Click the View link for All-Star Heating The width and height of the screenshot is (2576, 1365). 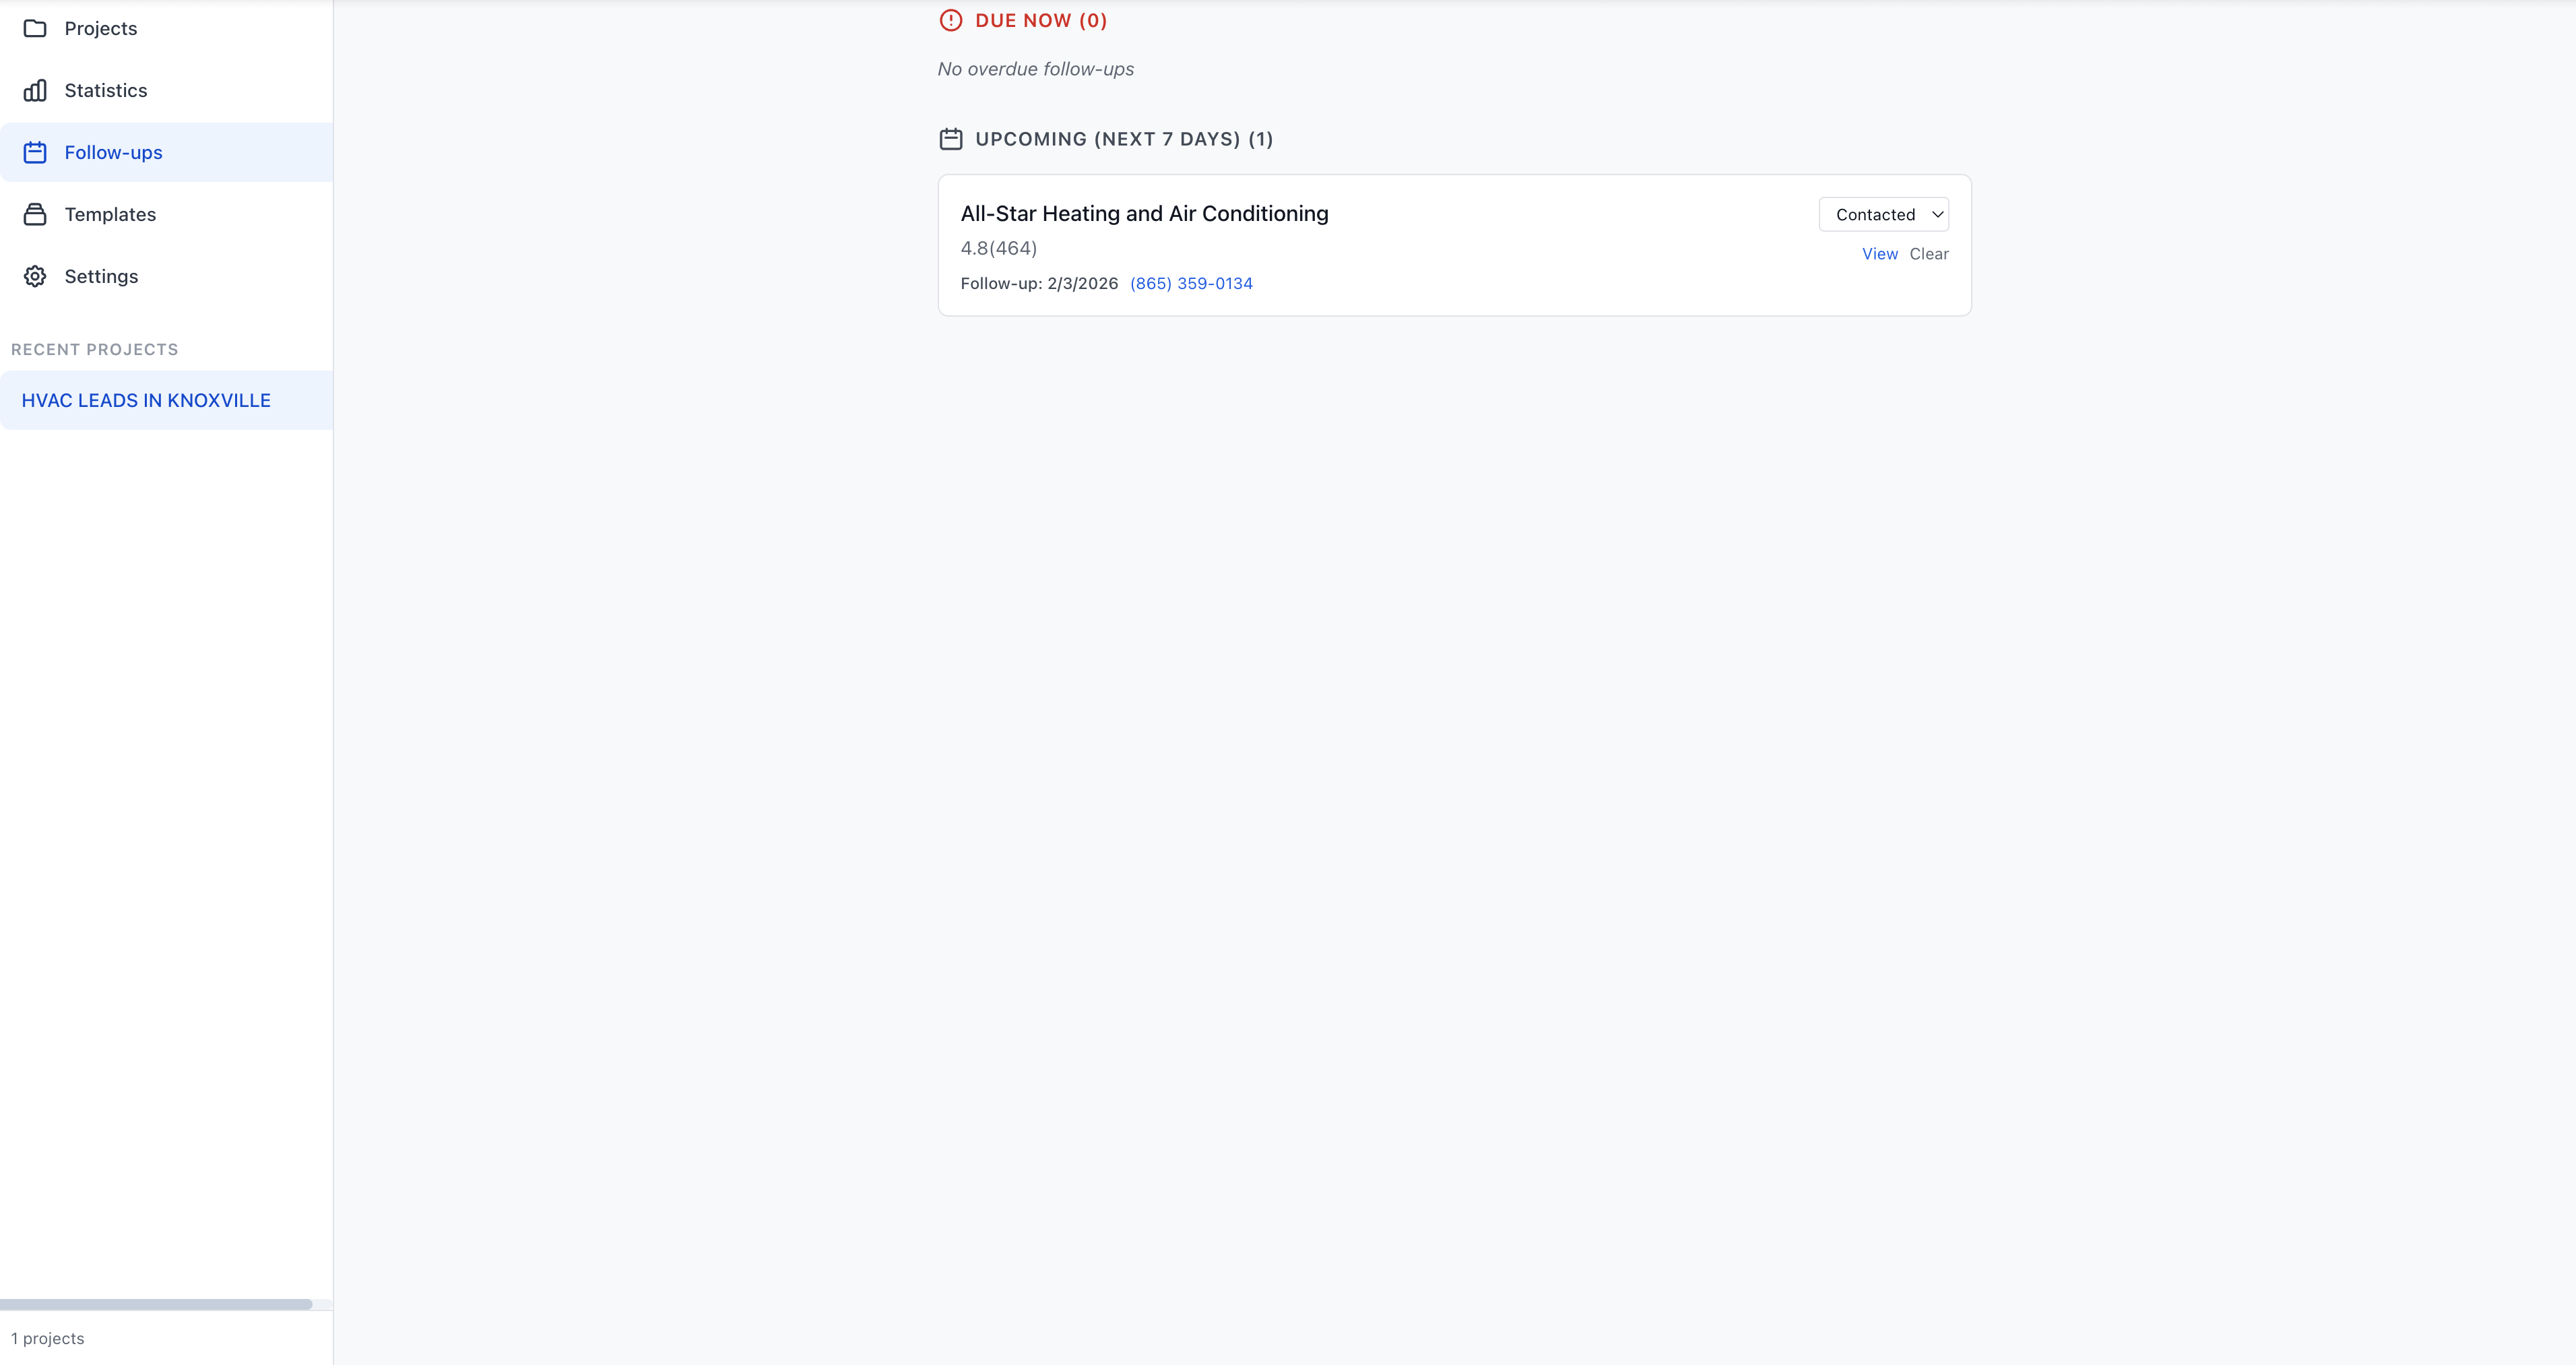point(1879,254)
